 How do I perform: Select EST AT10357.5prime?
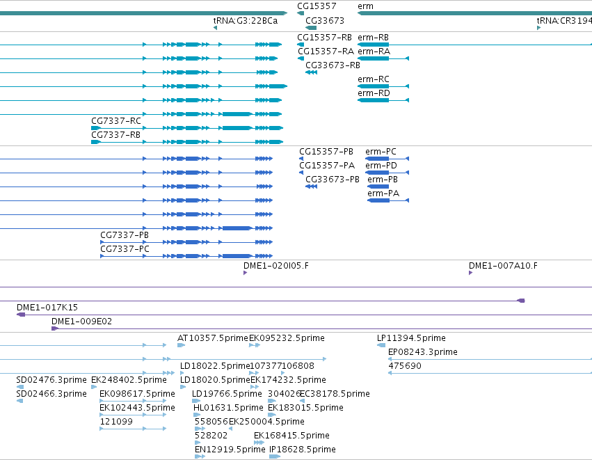[x=213, y=338]
